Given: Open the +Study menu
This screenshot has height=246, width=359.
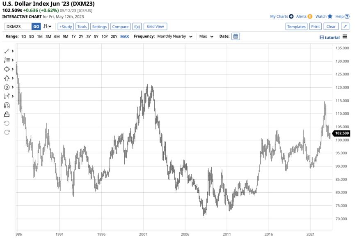Looking at the screenshot, I should point(66,27).
